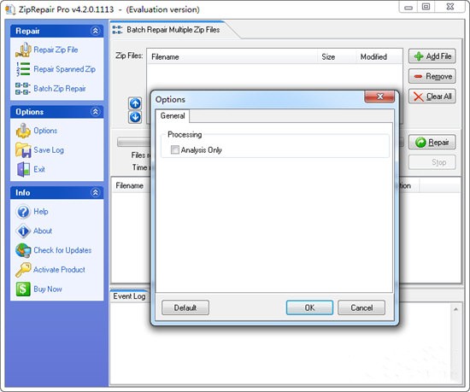Click the Options joystick icon in sidebar
The image size is (470, 392).
tap(23, 131)
